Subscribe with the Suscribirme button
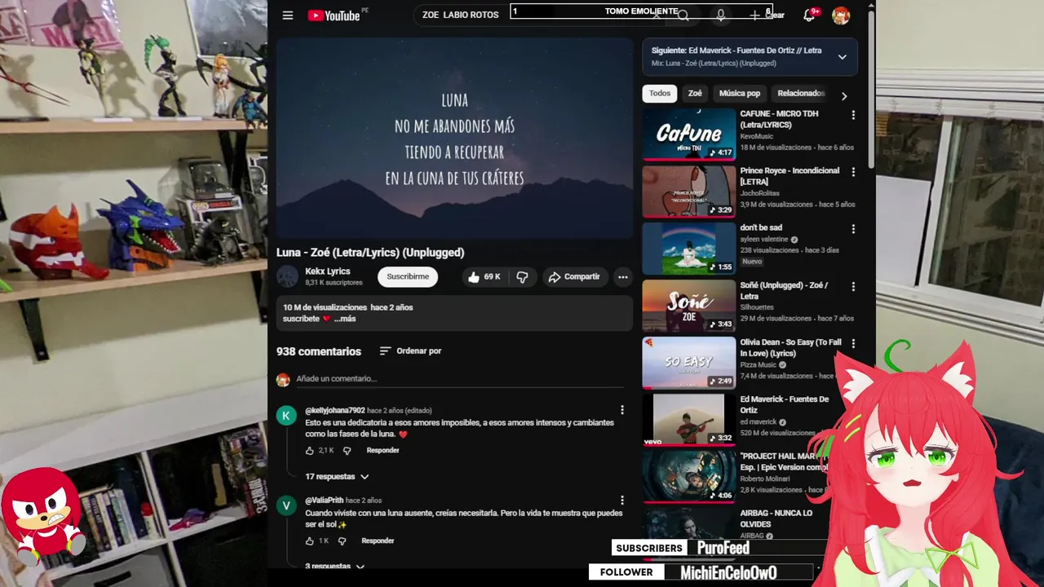 click(408, 276)
